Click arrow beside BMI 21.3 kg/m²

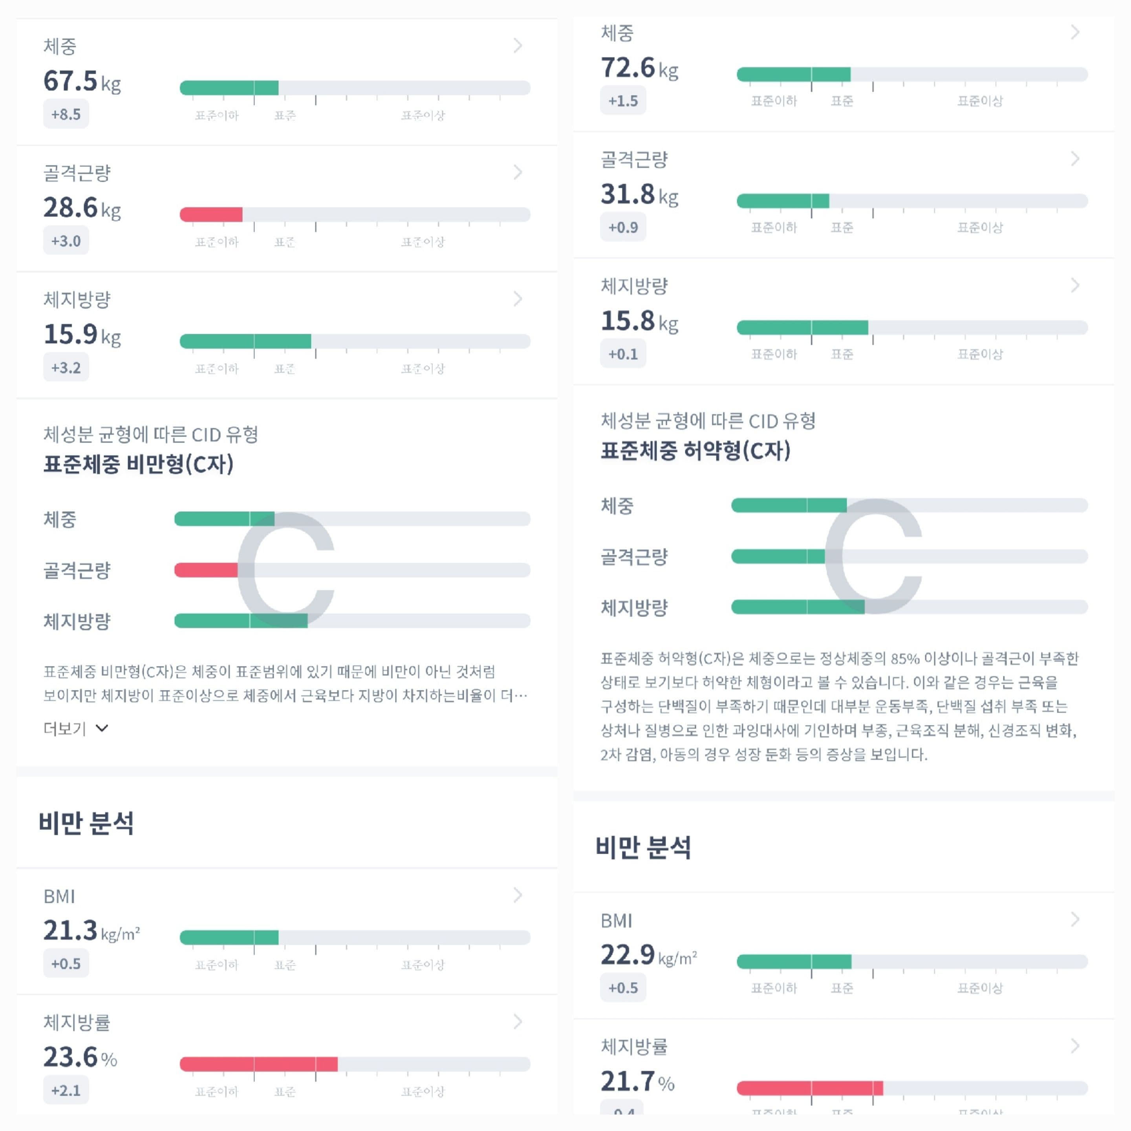(x=518, y=895)
